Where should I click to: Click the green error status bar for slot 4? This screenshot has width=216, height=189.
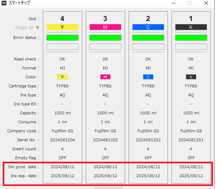click(x=62, y=38)
